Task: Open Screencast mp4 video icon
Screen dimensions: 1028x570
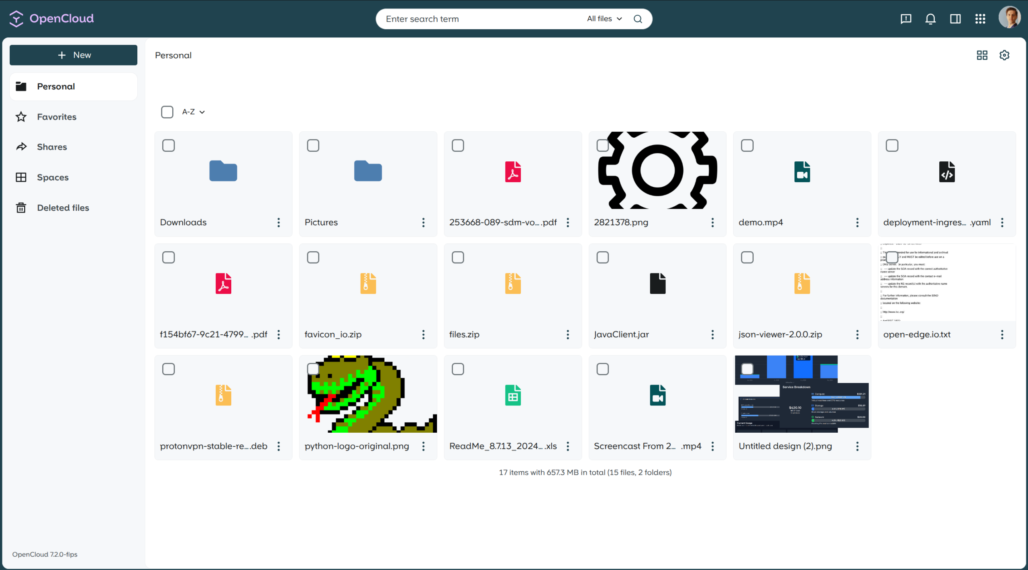Action: pos(657,395)
